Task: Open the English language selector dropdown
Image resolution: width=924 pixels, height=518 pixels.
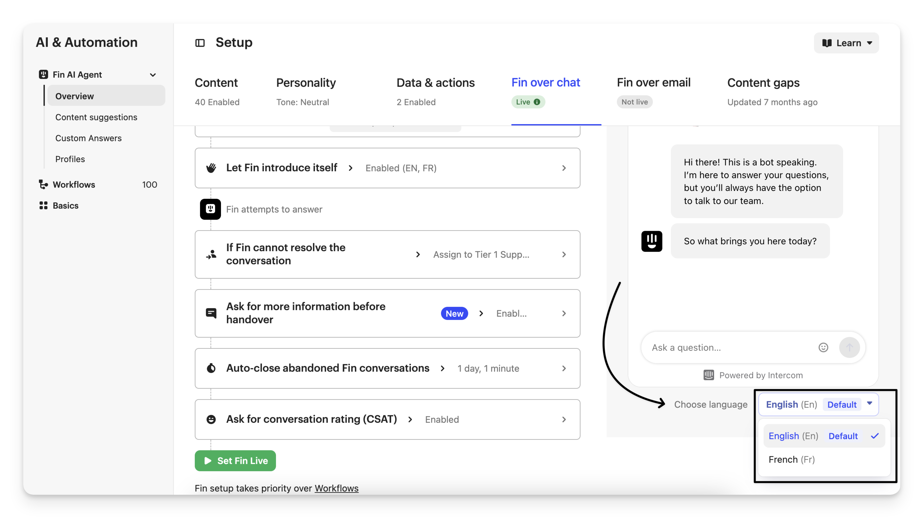Action: pyautogui.click(x=818, y=404)
